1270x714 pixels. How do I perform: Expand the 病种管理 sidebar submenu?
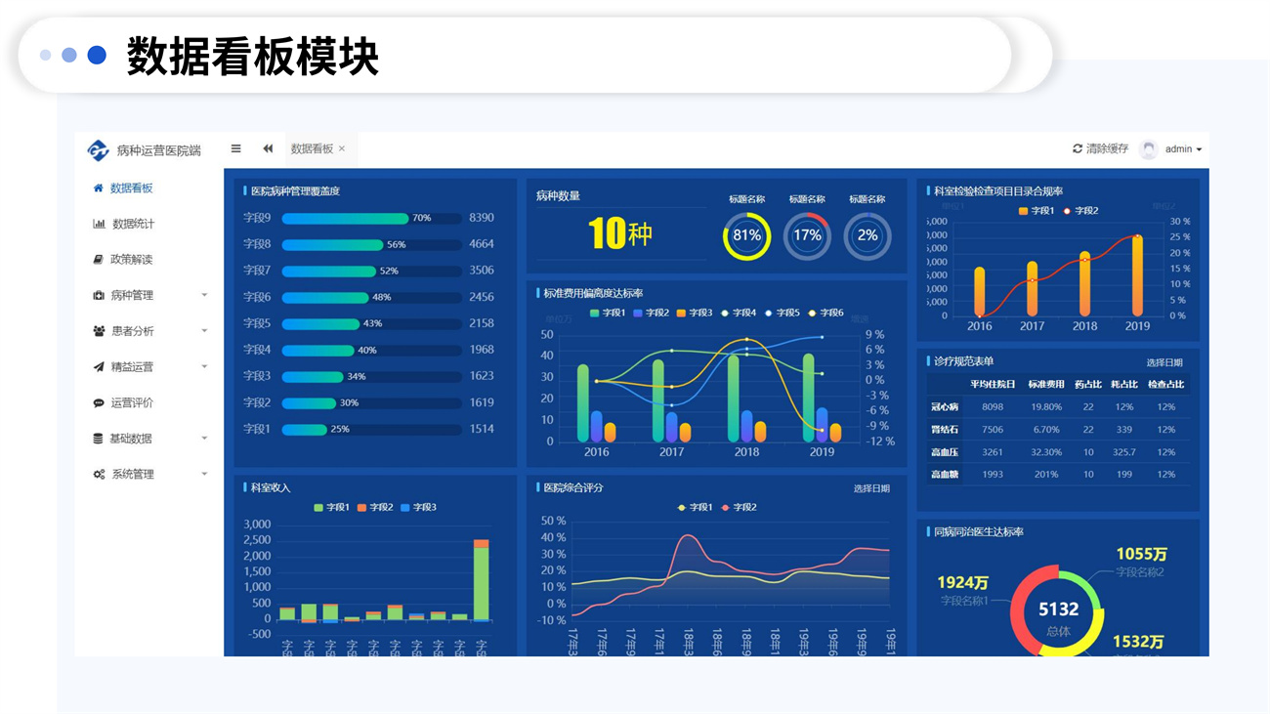(x=132, y=295)
